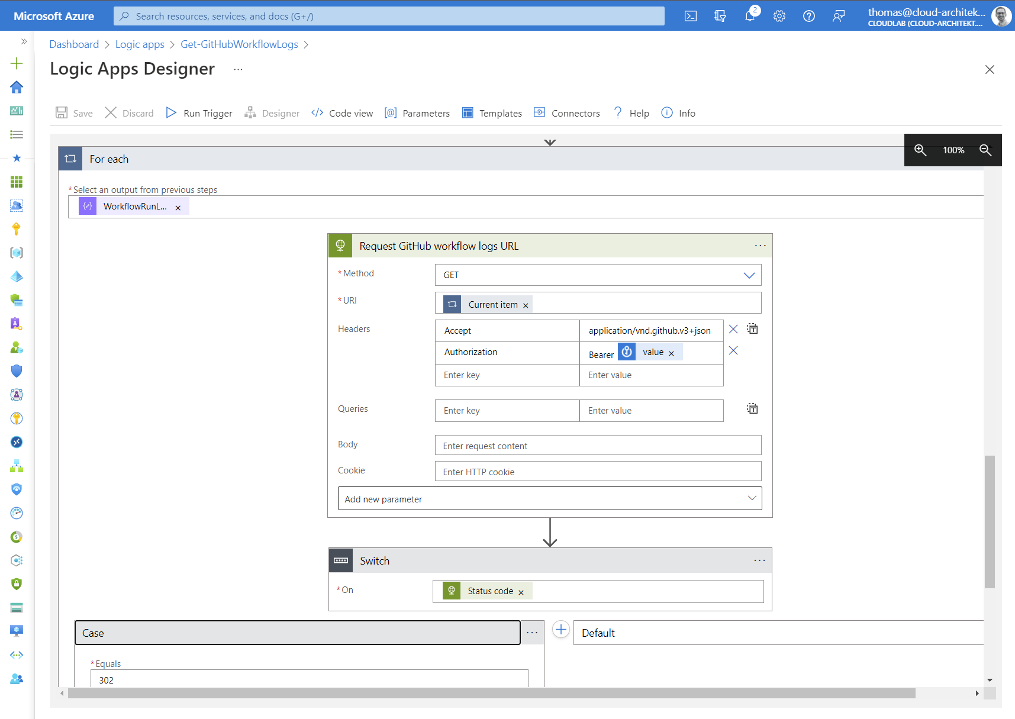
Task: Open designer Help
Action: tap(631, 113)
